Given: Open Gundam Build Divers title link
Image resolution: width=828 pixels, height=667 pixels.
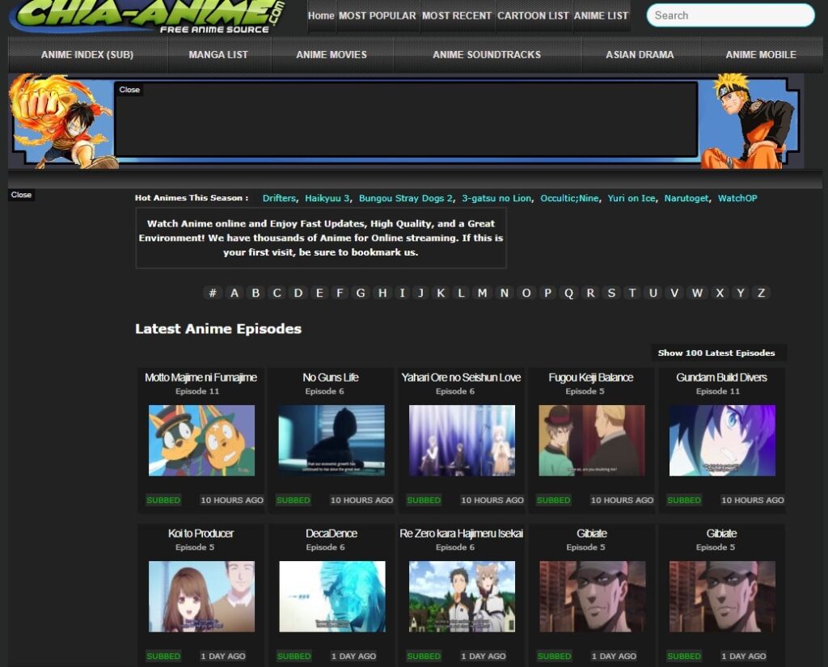Looking at the screenshot, I should coord(721,378).
